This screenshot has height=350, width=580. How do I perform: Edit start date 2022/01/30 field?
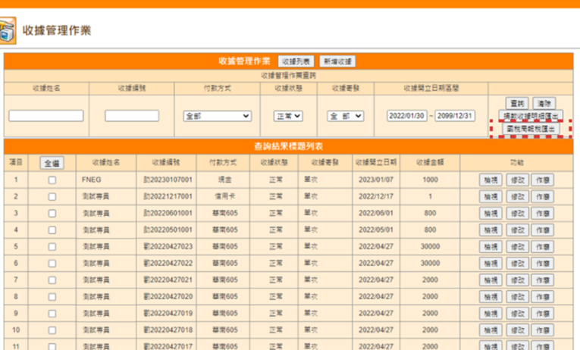[407, 116]
